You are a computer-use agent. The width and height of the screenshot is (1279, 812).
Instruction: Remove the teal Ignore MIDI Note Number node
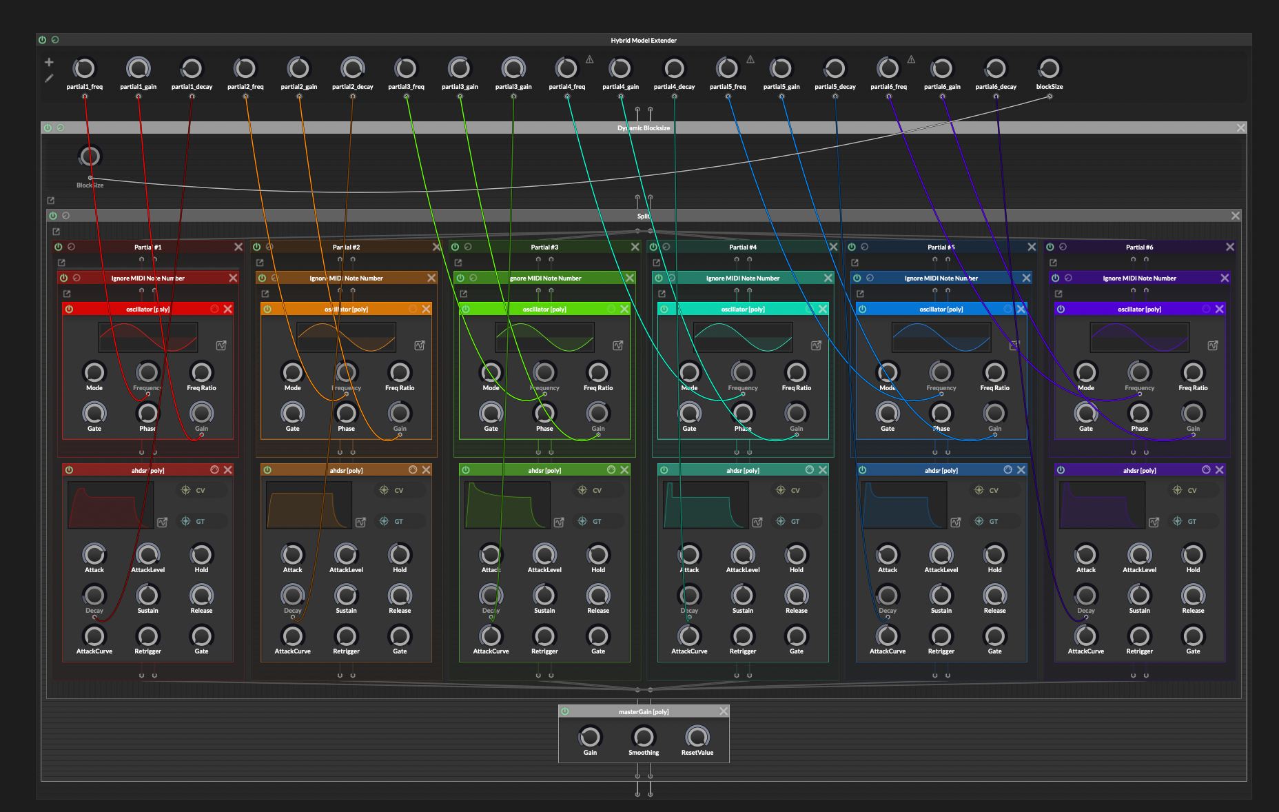coord(828,278)
